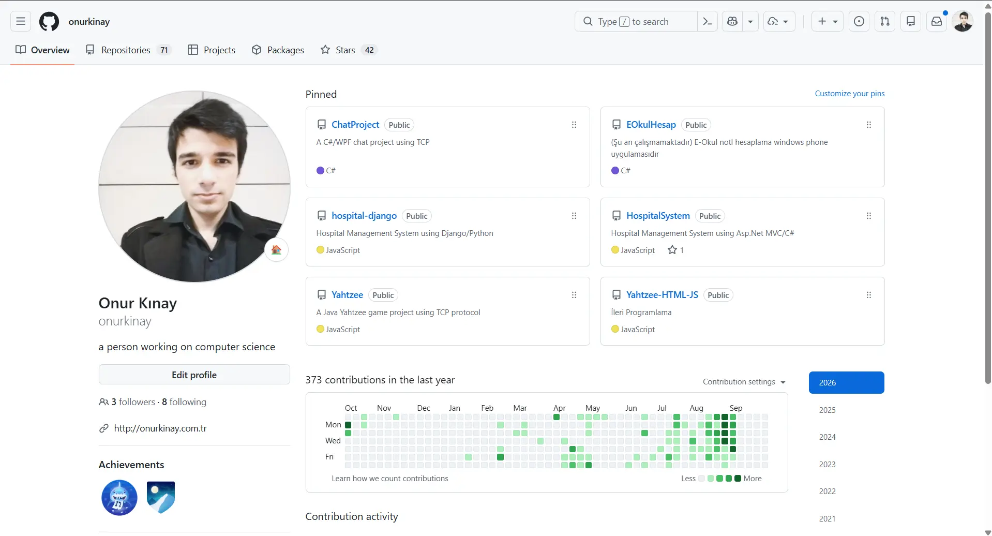The image size is (992, 536).
Task: Focus the Type / to search field
Action: (x=636, y=21)
